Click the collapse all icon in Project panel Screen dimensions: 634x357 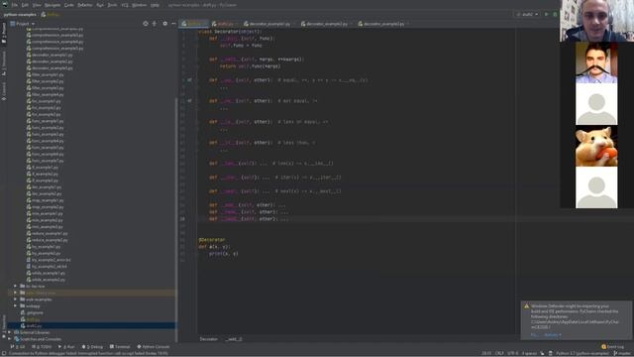(x=155, y=24)
